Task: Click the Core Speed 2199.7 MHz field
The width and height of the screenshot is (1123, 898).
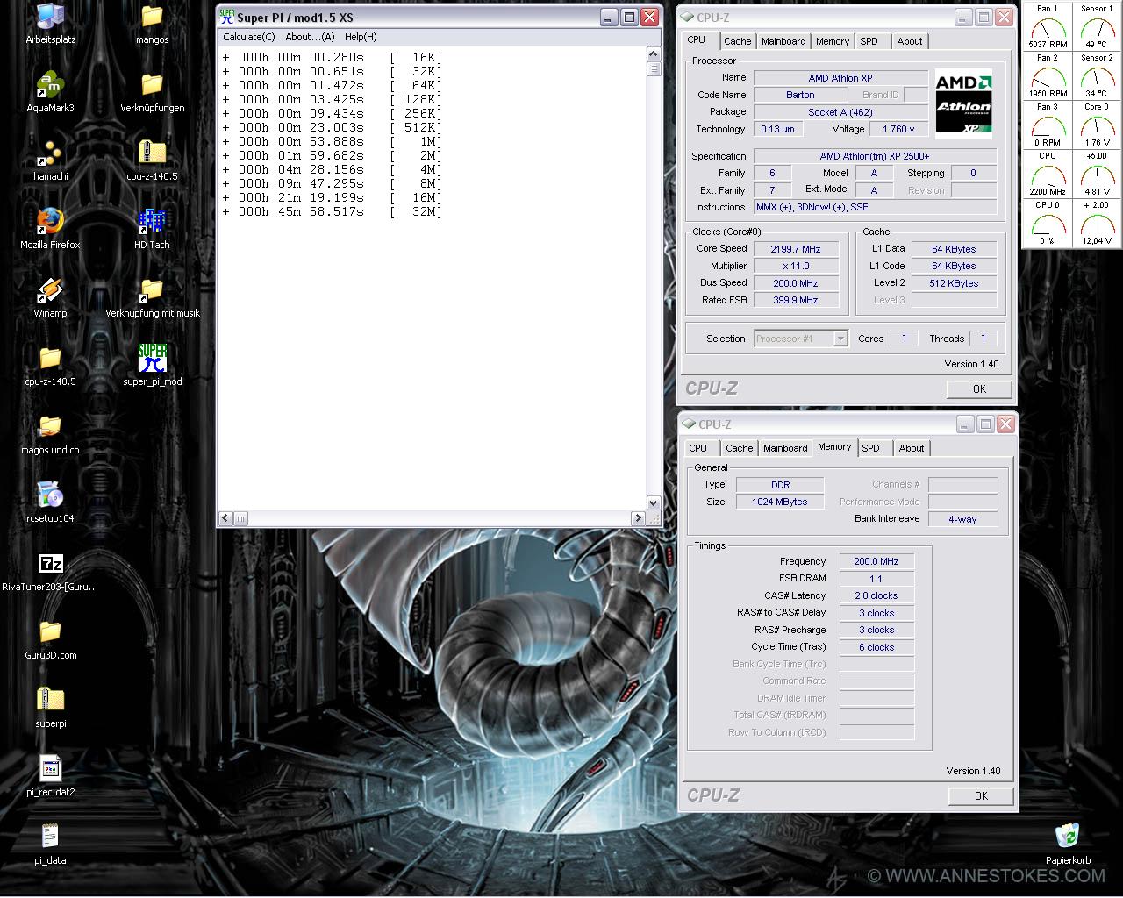Action: coord(796,249)
